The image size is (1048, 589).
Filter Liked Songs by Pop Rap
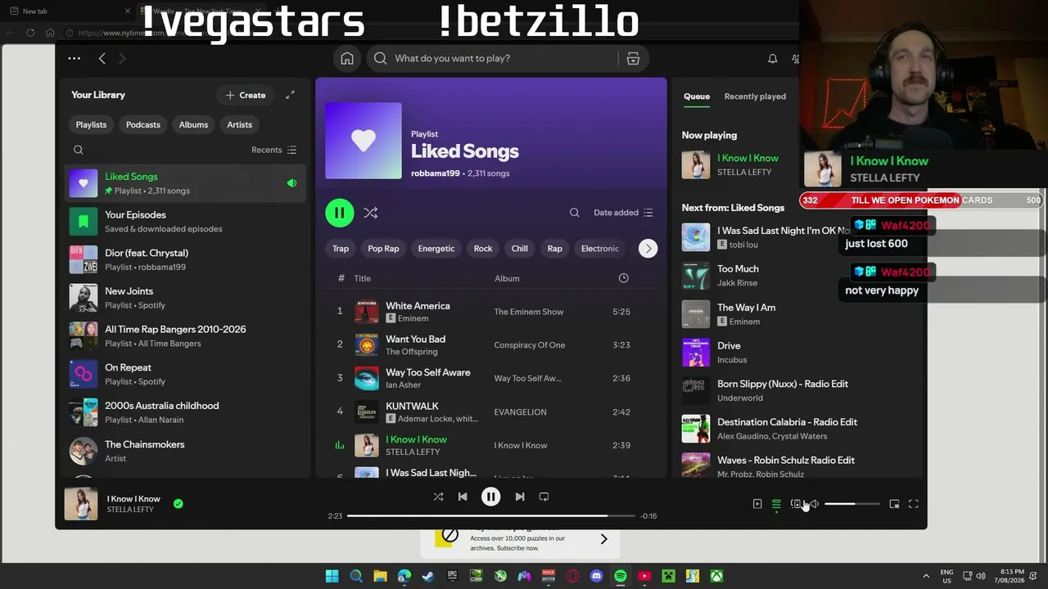point(383,249)
